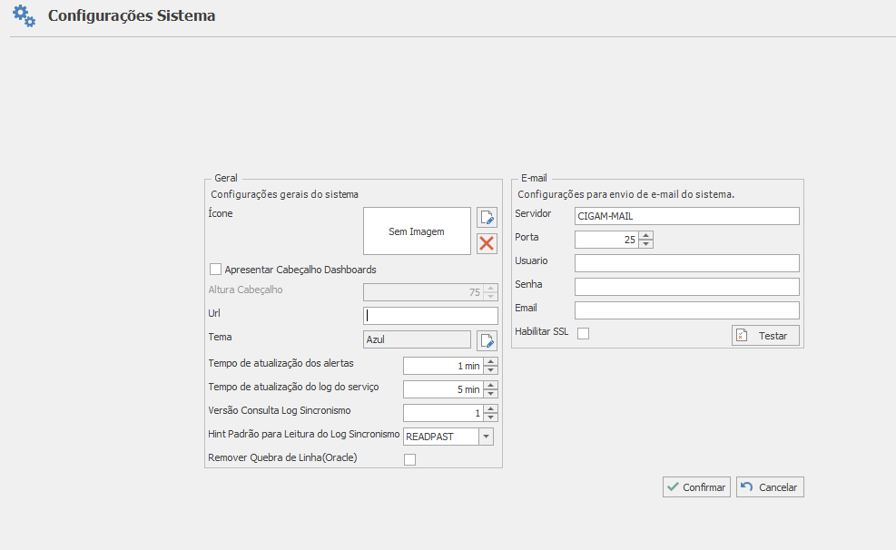Click the Configurações Sistema gears icon
Image resolution: width=896 pixels, height=550 pixels.
(25, 16)
